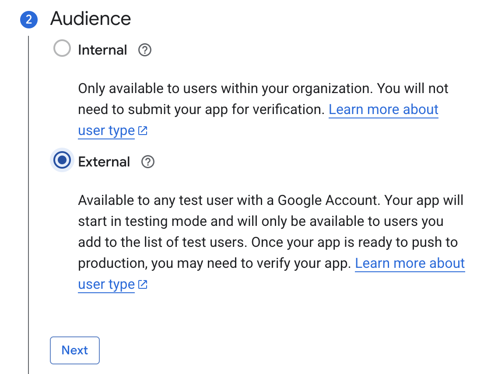The image size is (498, 374).
Task: Click the filled External radio button
Action: pyautogui.click(x=62, y=160)
